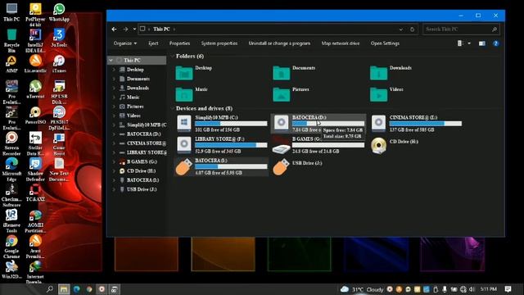Select BATOCERA (I:) USB drive
This screenshot has height=295, width=524.
pos(222,166)
